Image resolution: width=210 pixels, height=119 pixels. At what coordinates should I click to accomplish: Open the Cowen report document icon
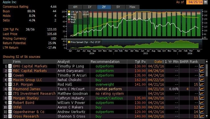coord(10,75)
